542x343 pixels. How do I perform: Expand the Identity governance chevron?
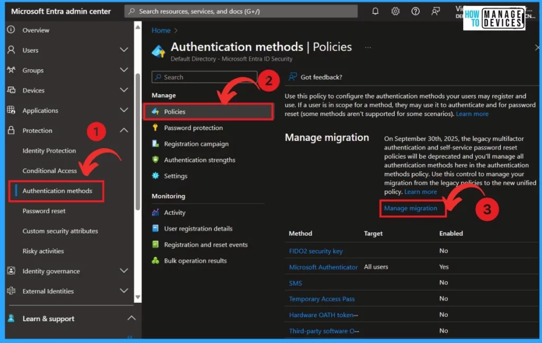124,270
